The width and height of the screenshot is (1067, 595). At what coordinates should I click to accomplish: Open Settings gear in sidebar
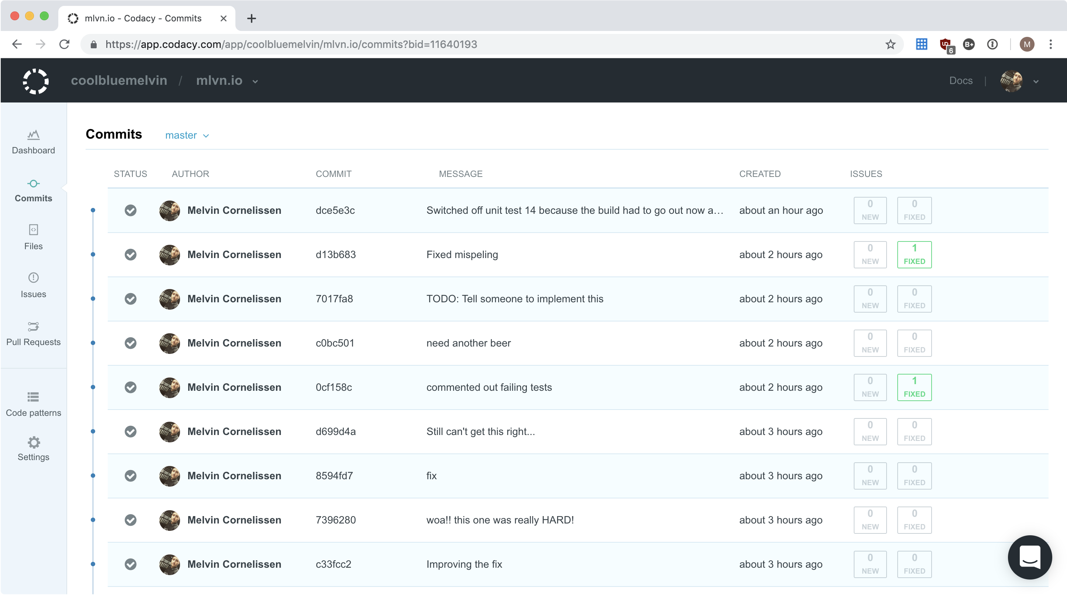coord(33,449)
